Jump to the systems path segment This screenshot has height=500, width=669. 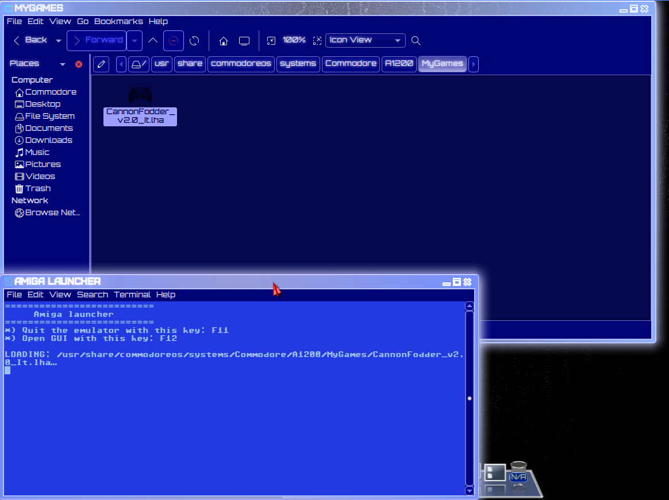298,64
